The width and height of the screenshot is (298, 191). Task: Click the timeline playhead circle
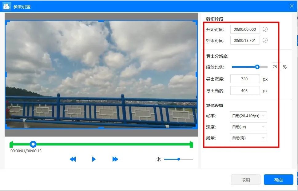[33, 144]
